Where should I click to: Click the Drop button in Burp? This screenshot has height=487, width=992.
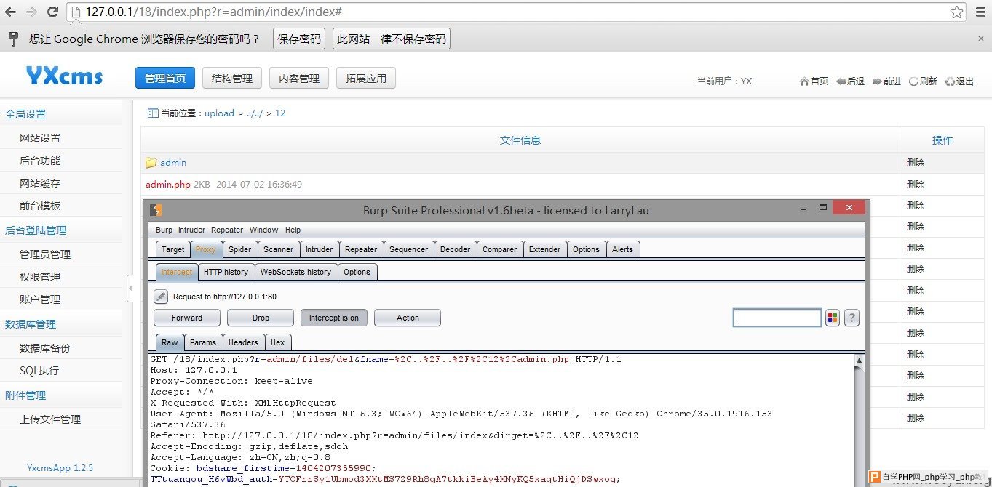(x=261, y=318)
